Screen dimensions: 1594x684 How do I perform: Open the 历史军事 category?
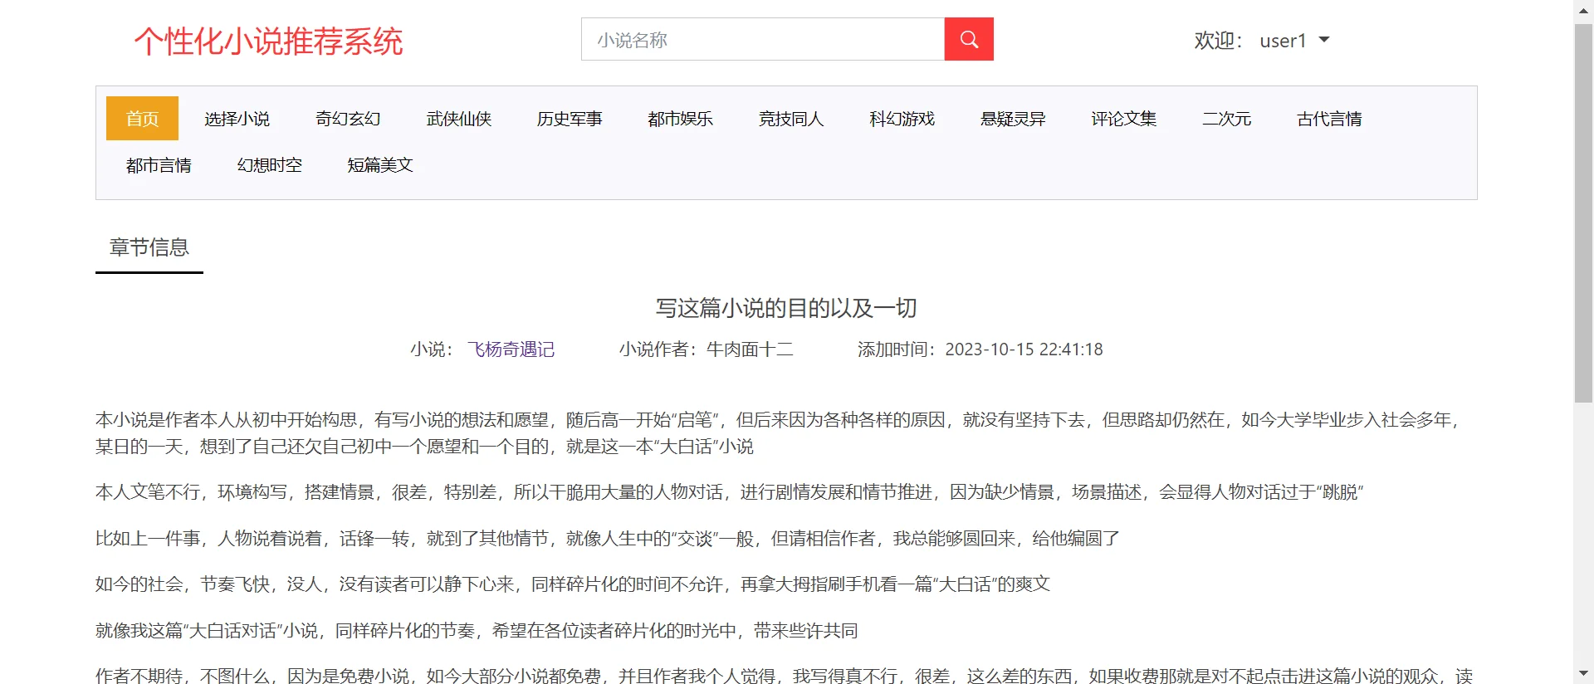pyautogui.click(x=570, y=119)
